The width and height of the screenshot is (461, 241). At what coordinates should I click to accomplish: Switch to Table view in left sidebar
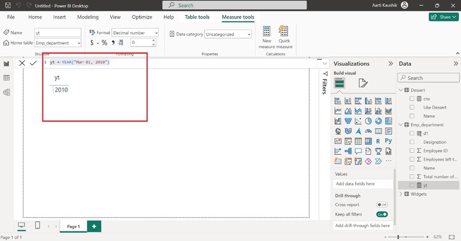tap(6, 78)
